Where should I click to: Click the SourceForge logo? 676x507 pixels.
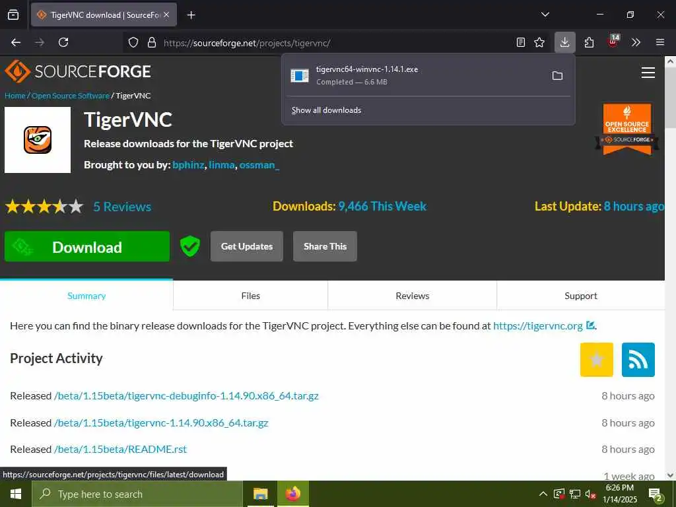pyautogui.click(x=78, y=71)
